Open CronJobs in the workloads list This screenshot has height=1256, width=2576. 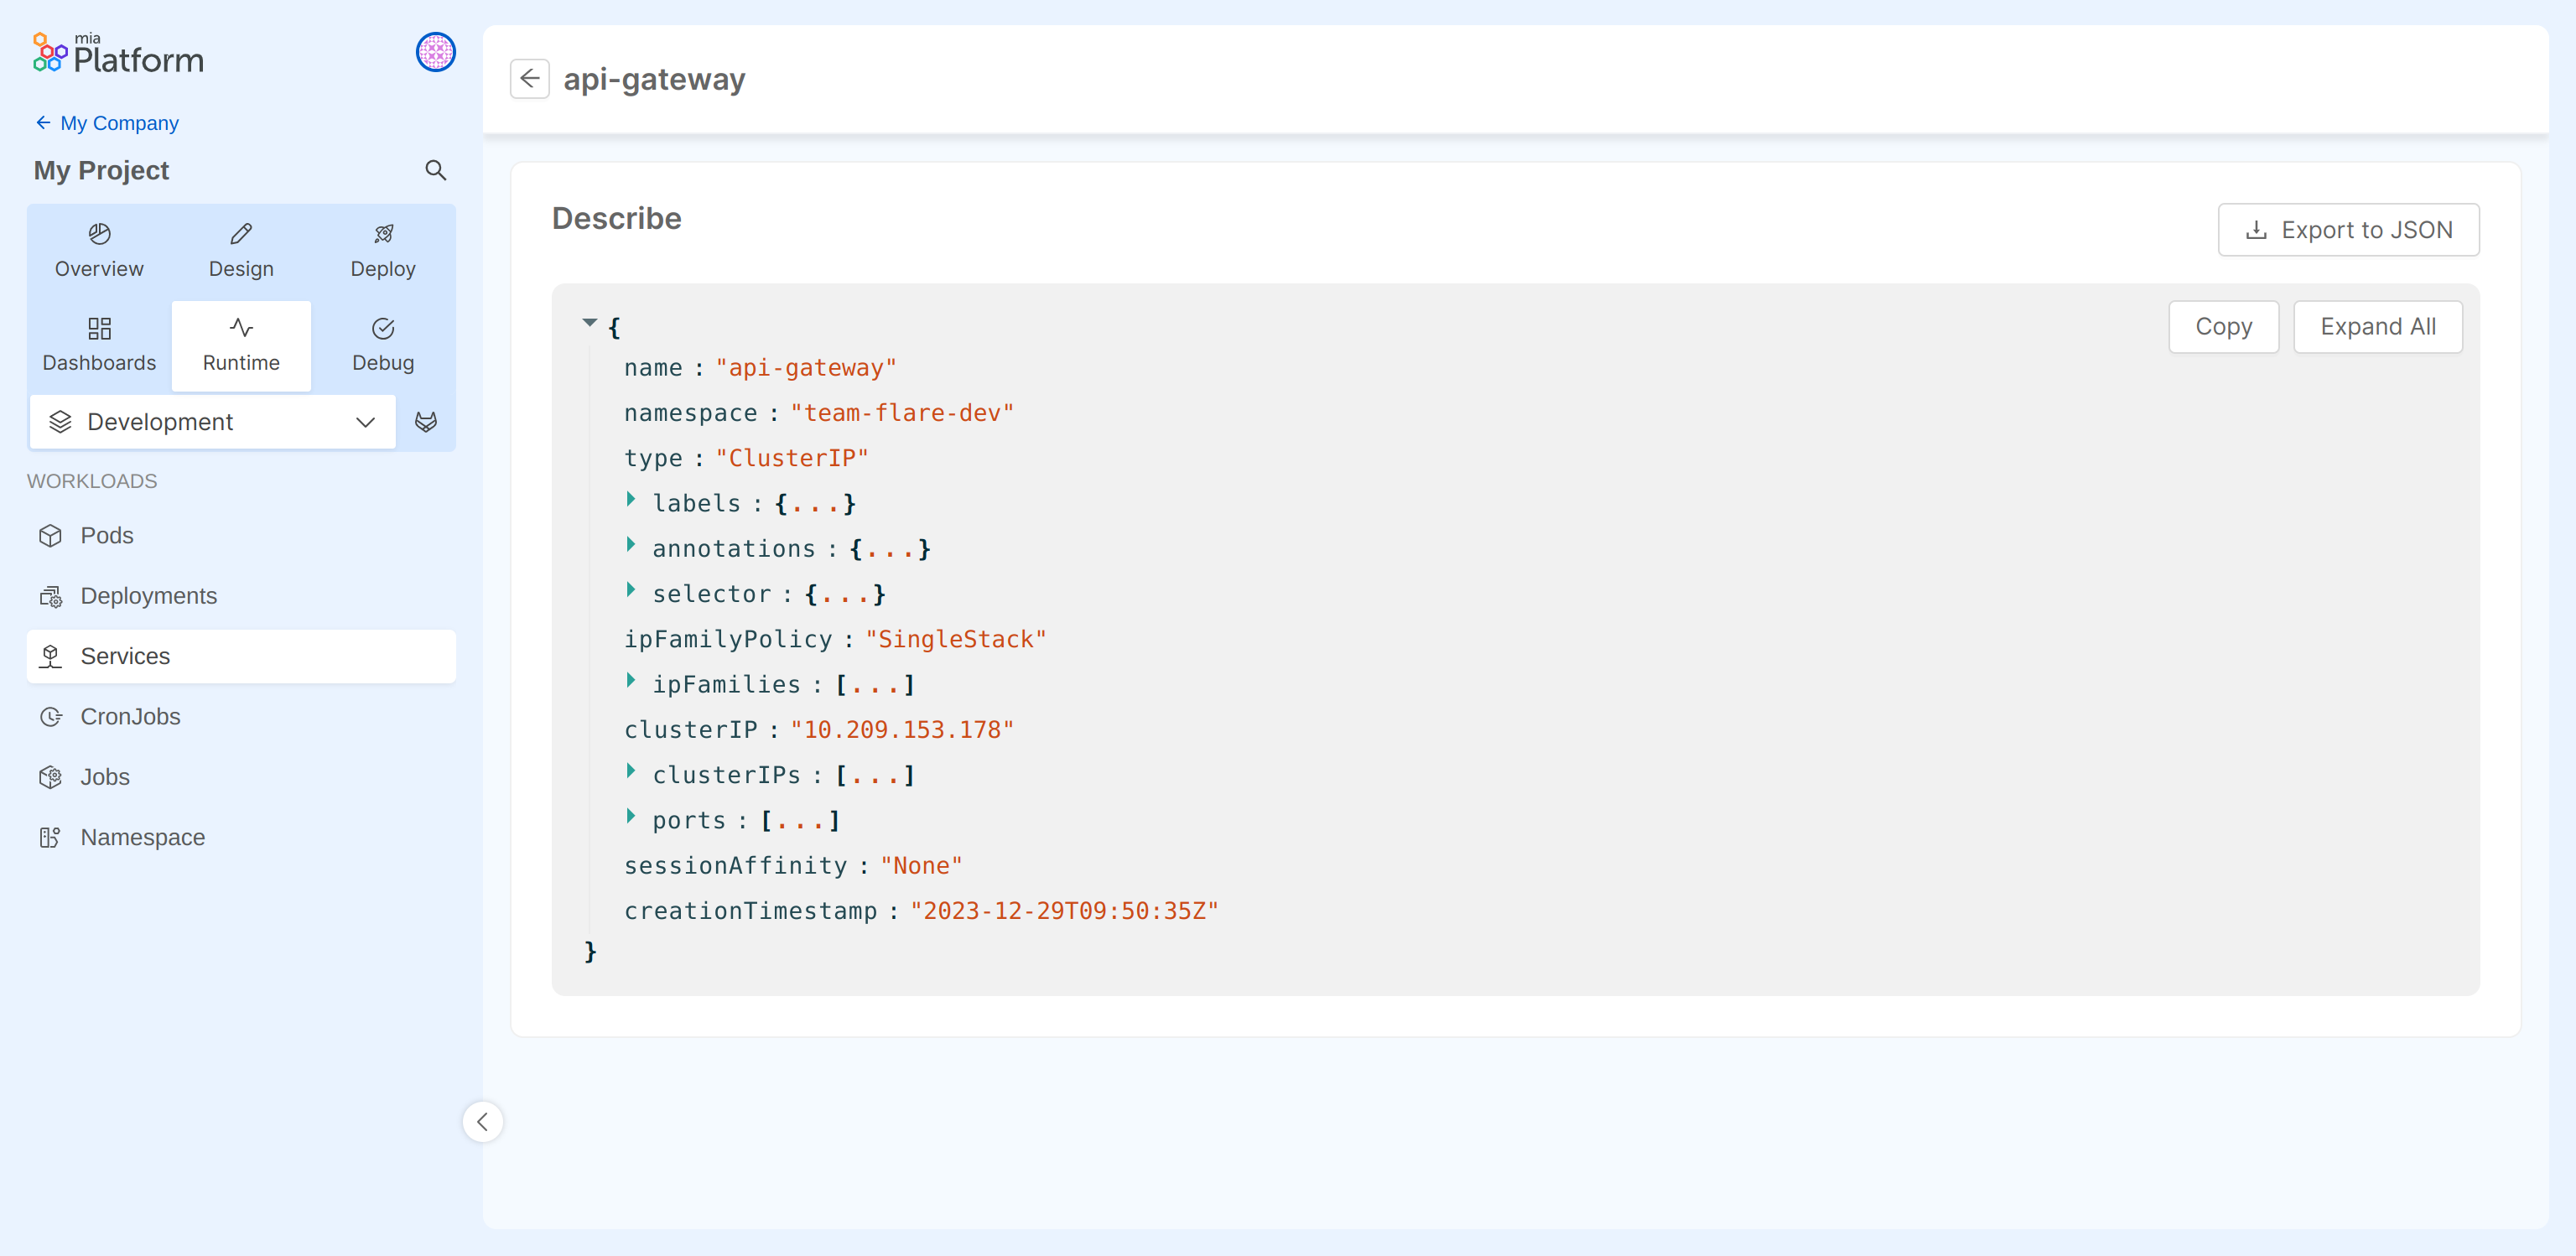[130, 716]
